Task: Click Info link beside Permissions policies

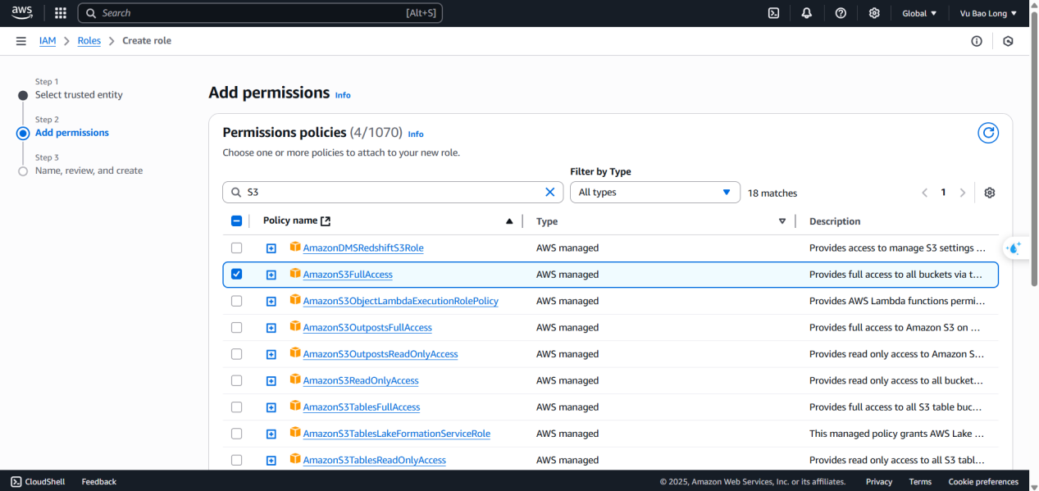Action: click(x=416, y=134)
